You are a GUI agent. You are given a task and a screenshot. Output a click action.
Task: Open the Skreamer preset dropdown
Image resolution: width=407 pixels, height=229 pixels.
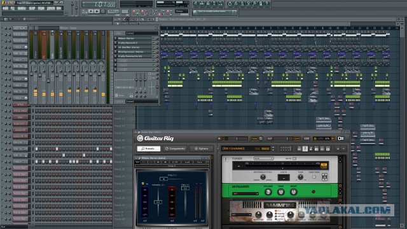pyautogui.click(x=245, y=193)
